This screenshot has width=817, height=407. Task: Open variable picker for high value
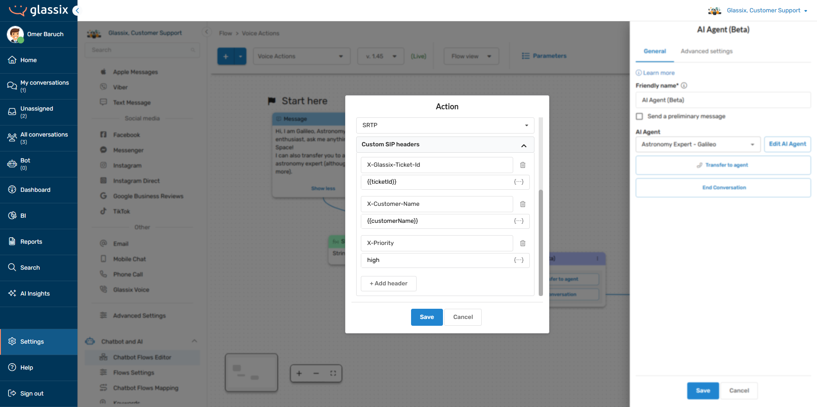point(519,260)
